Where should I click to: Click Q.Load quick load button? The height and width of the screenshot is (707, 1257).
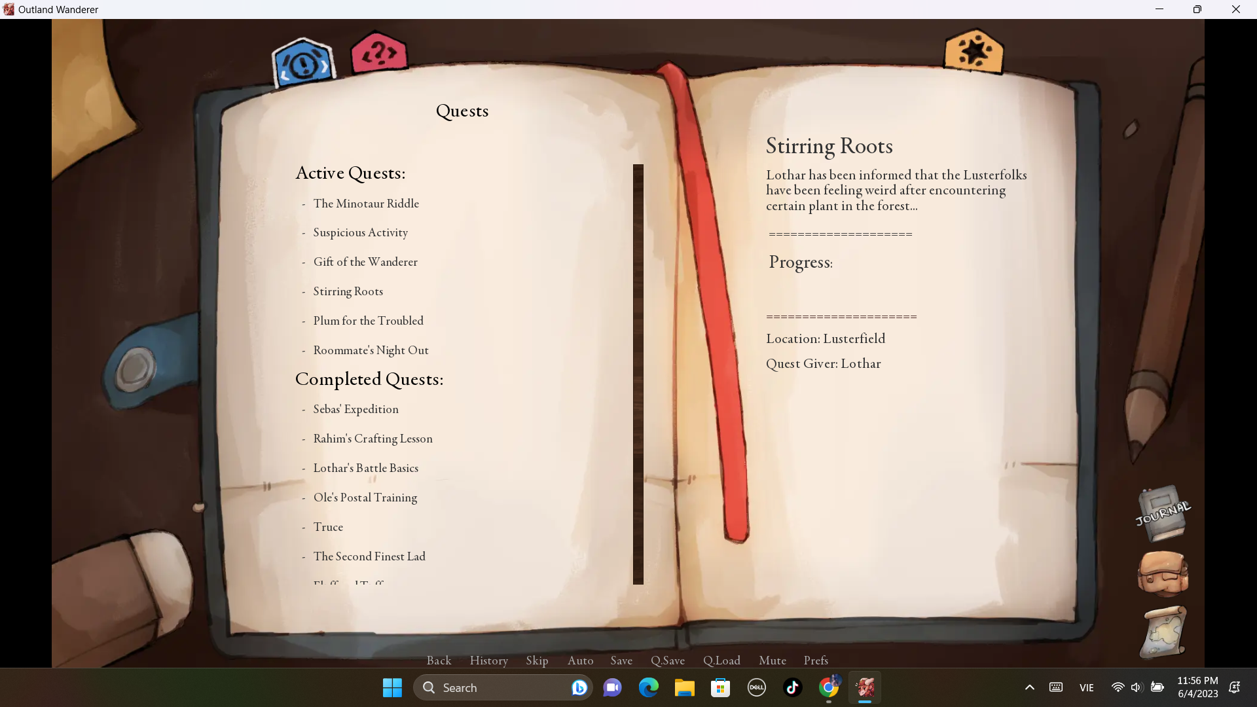point(721,661)
